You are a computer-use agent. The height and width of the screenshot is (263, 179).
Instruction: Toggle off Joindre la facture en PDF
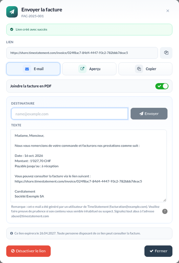tap(162, 86)
